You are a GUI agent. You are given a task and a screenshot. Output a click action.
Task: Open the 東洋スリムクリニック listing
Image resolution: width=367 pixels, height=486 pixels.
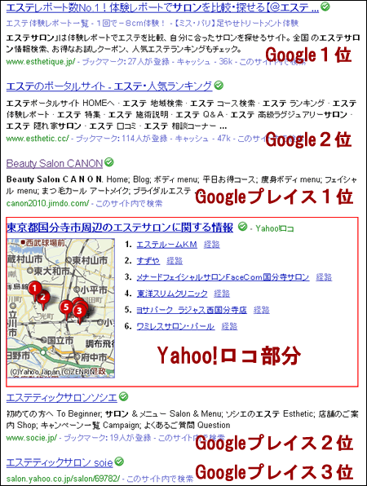pos(172,294)
